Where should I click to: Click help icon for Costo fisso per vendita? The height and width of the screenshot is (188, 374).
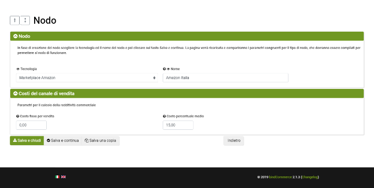click(18, 116)
